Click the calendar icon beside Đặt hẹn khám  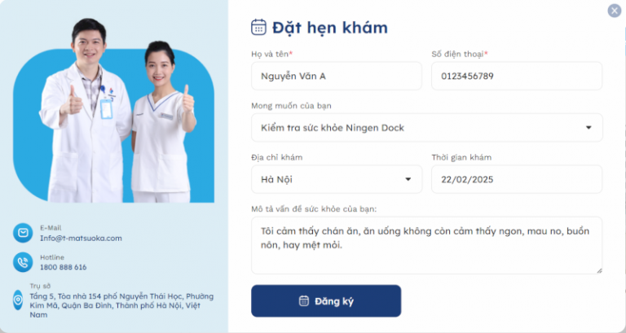coord(258,27)
